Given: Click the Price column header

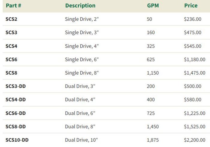Looking at the screenshot, I should pyautogui.click(x=191, y=6).
